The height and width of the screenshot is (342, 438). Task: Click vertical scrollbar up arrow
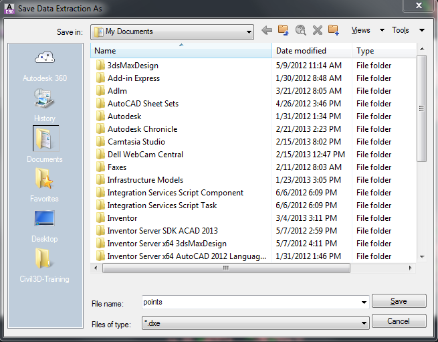(x=422, y=49)
